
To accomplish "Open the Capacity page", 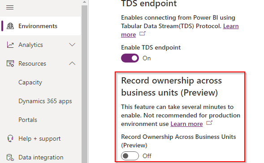I will 30,82.
